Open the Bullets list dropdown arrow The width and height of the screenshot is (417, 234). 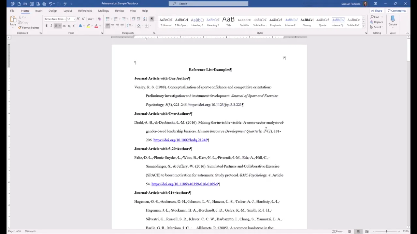pyautogui.click(x=111, y=19)
